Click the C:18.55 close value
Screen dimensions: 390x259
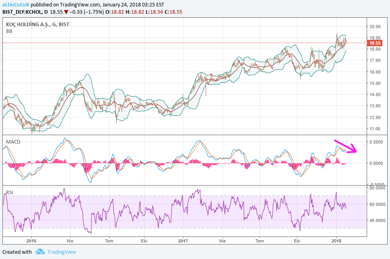click(x=173, y=12)
